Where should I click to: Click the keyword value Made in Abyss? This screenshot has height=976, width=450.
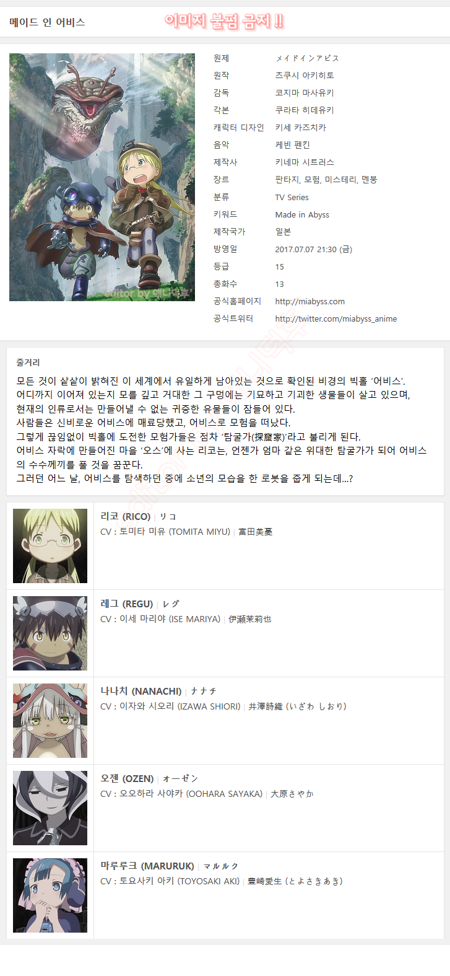[302, 214]
